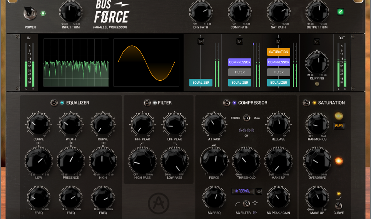Click the sine waveform display
The width and height of the screenshot is (371, 219).
(146, 63)
